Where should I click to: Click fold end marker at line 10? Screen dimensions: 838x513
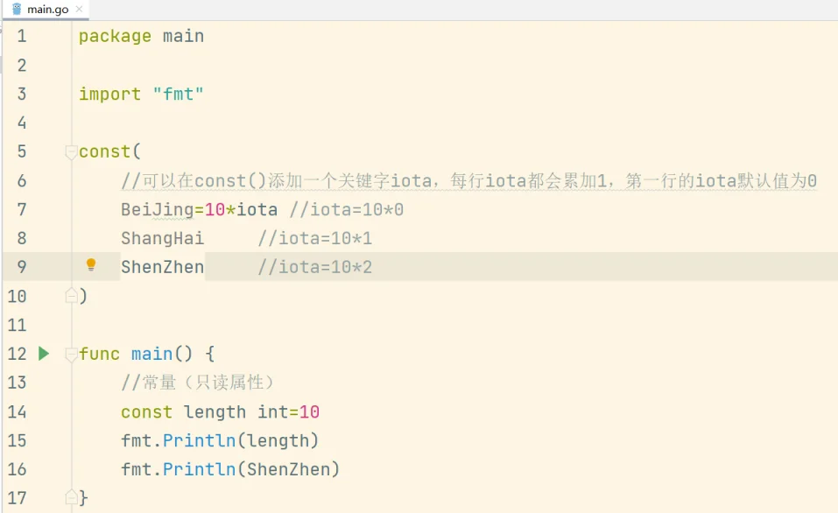(x=71, y=296)
